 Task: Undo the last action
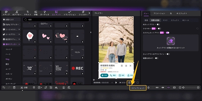(4, 87)
